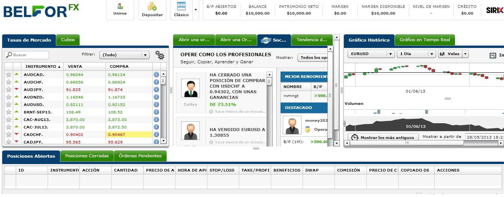Image resolution: width=504 pixels, height=197 pixels.
Task: Click the money202 medal icon
Action: coord(307,129)
